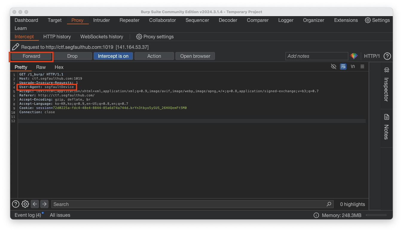Switch to the Raw view tab
The height and width of the screenshot is (232, 403).
tap(41, 67)
